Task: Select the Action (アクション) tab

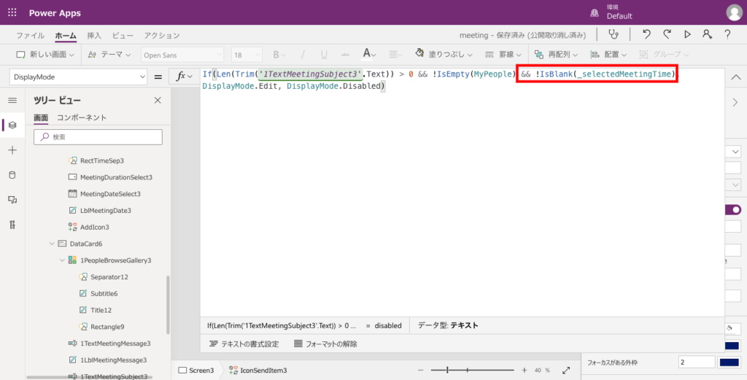Action: [x=162, y=36]
